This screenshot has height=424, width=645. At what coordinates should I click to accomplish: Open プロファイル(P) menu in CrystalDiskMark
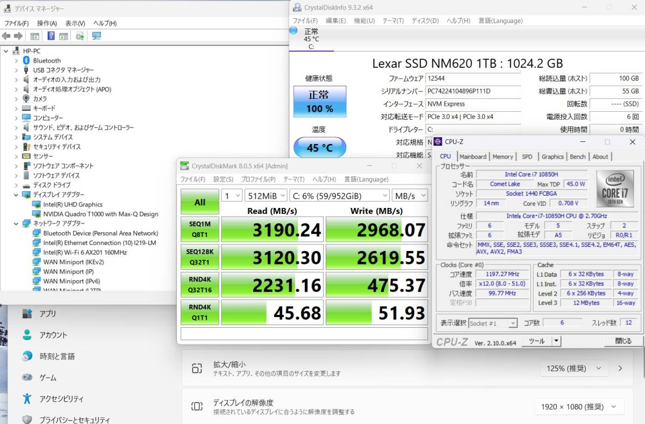point(258,179)
